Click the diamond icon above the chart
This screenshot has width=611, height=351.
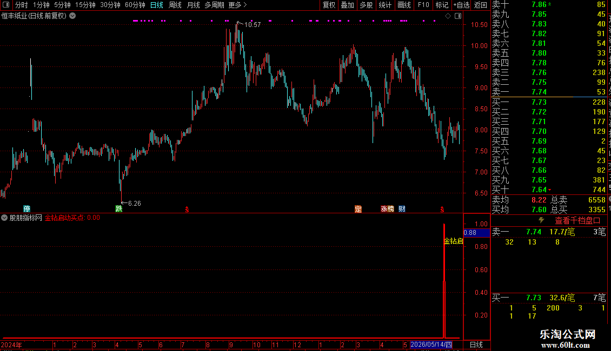[x=448, y=16]
